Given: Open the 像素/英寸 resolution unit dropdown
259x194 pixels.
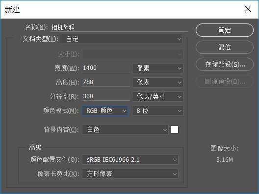Looking at the screenshot, I should point(158,96).
